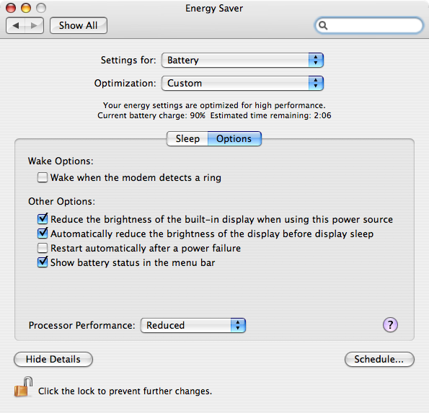This screenshot has height=413, width=429.
Task: Select the Options tab
Action: [x=234, y=138]
